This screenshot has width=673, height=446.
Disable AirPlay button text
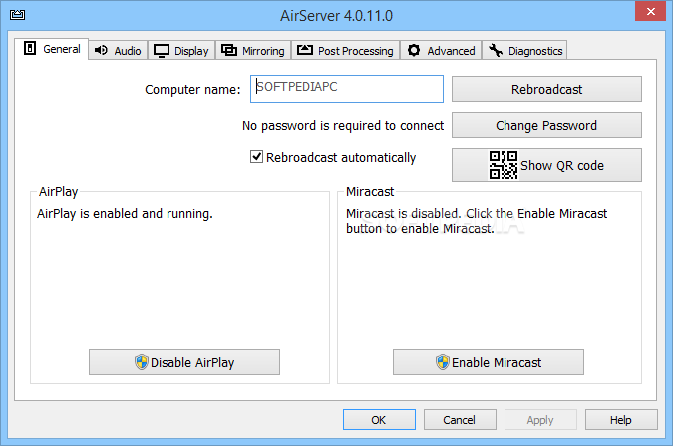click(192, 362)
